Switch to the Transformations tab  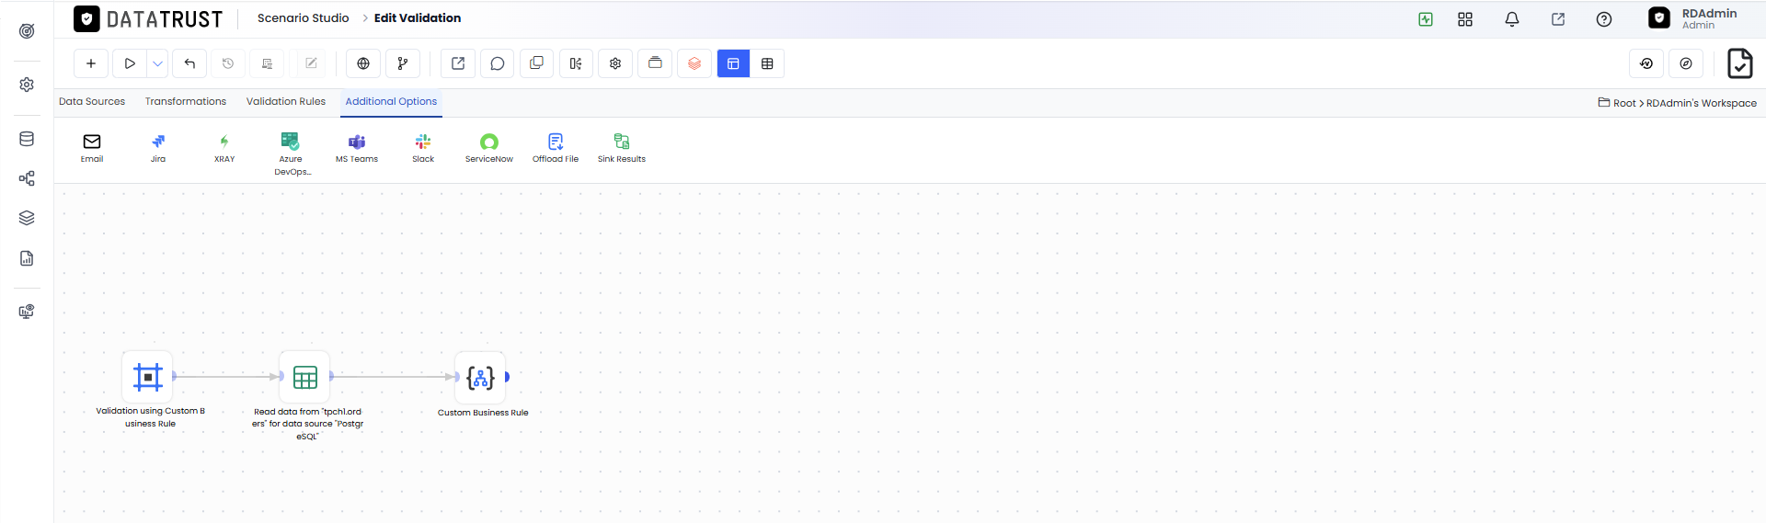click(186, 102)
